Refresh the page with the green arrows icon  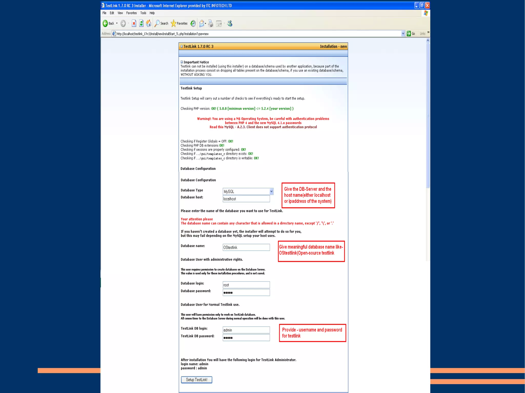pos(141,24)
